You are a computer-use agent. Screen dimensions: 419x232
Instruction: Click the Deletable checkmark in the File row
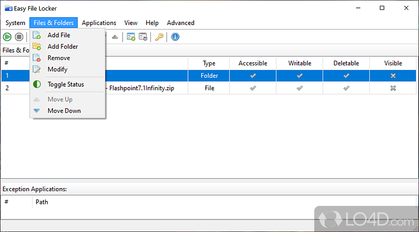point(346,88)
